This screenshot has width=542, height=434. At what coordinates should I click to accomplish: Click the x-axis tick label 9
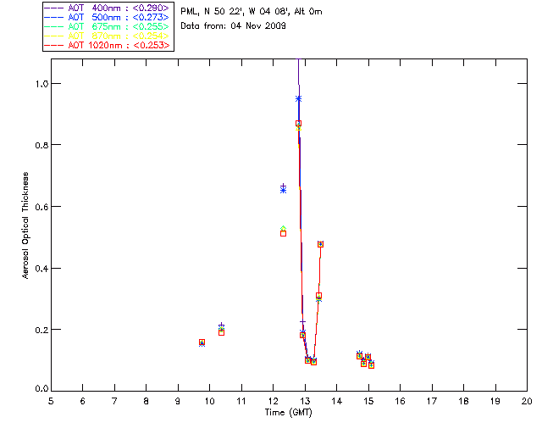coord(178,401)
